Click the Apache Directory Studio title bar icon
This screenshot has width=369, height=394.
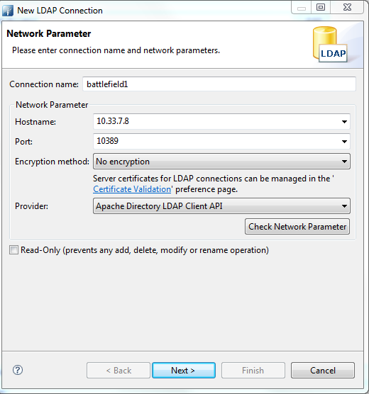8,11
